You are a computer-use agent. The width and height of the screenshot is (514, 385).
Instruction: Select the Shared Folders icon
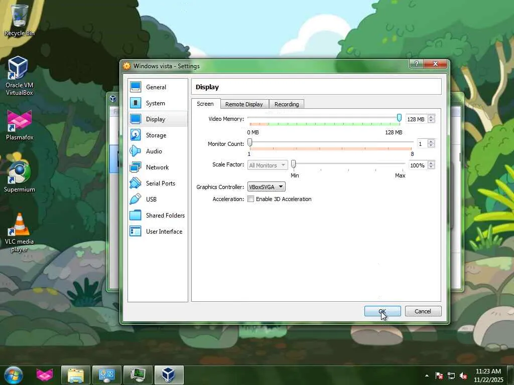136,215
